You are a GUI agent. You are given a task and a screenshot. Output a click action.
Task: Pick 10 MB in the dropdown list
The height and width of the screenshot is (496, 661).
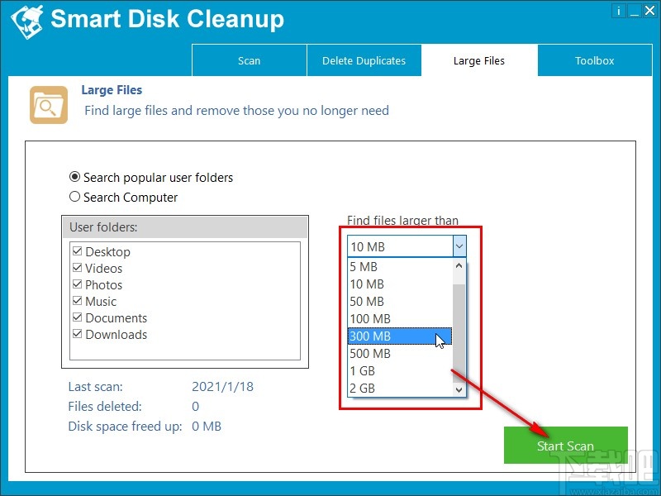tap(400, 284)
